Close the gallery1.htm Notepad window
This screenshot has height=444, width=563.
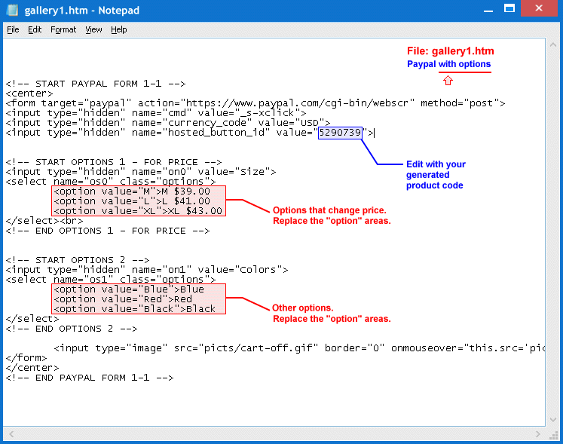click(x=539, y=8)
